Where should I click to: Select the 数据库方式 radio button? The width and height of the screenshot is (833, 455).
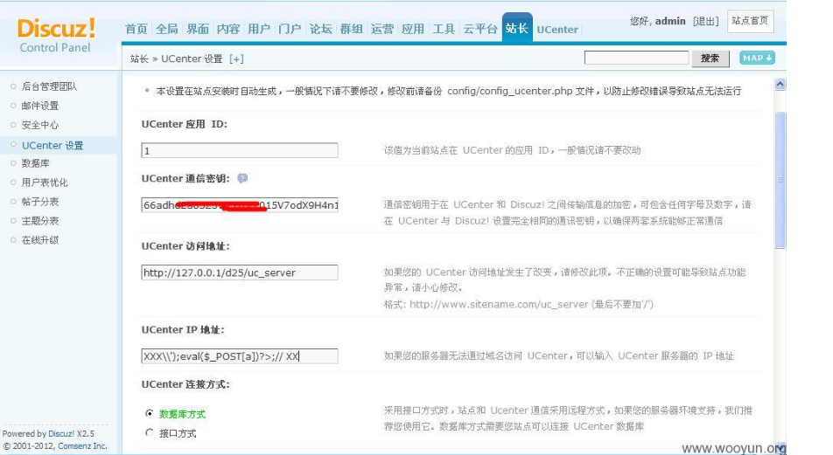click(x=150, y=413)
